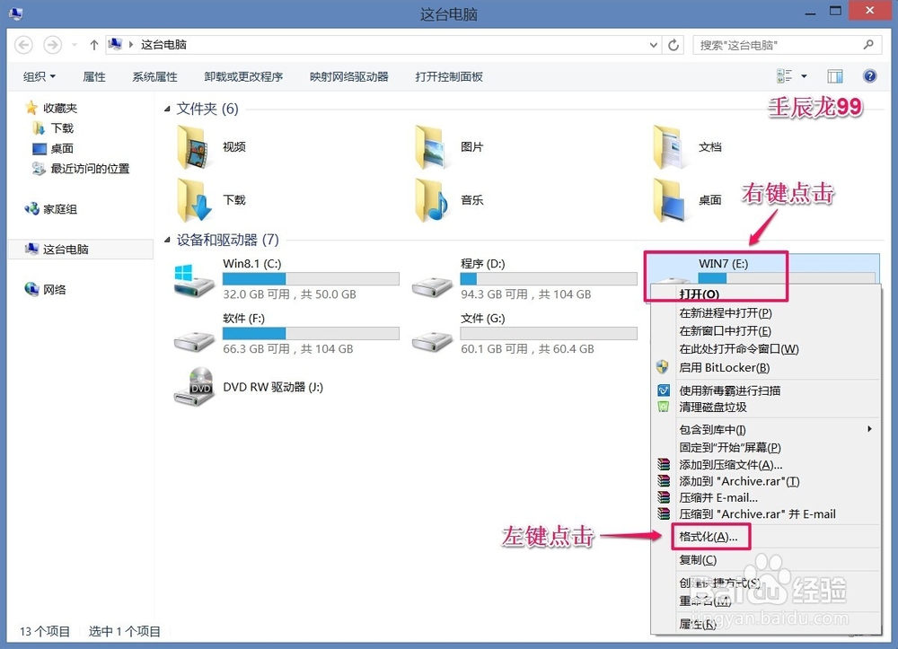Expand the address bar history dropdown

[653, 45]
